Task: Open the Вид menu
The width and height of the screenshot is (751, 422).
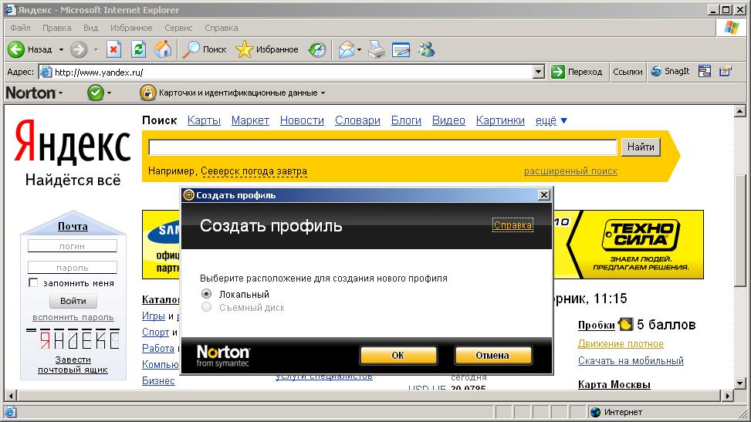Action: pyautogui.click(x=90, y=28)
